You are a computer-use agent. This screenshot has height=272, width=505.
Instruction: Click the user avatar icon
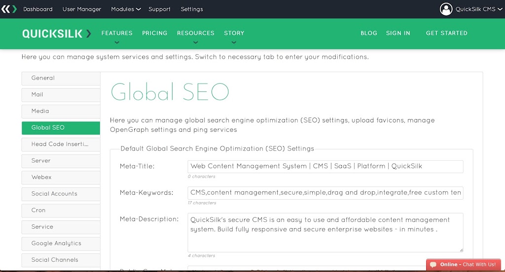pos(446,9)
